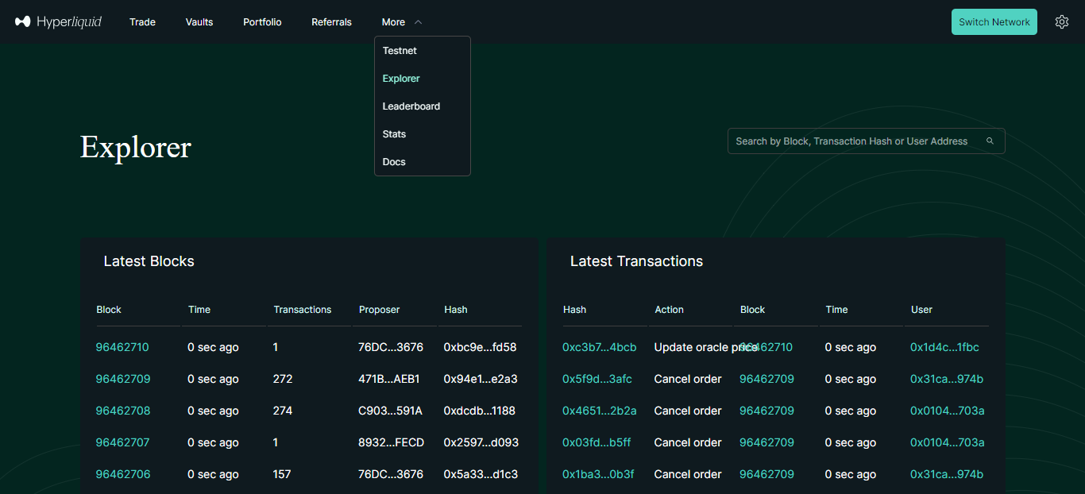
Task: Click the Explorer page title
Action: [136, 147]
